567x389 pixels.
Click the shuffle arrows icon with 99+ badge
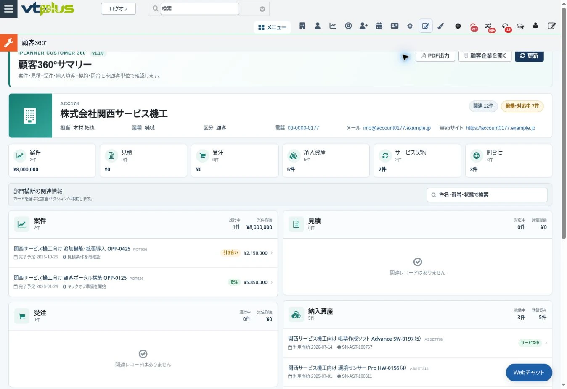point(488,26)
